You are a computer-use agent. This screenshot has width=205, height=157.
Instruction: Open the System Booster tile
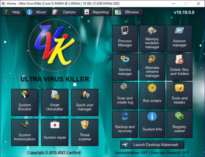(x=25, y=102)
